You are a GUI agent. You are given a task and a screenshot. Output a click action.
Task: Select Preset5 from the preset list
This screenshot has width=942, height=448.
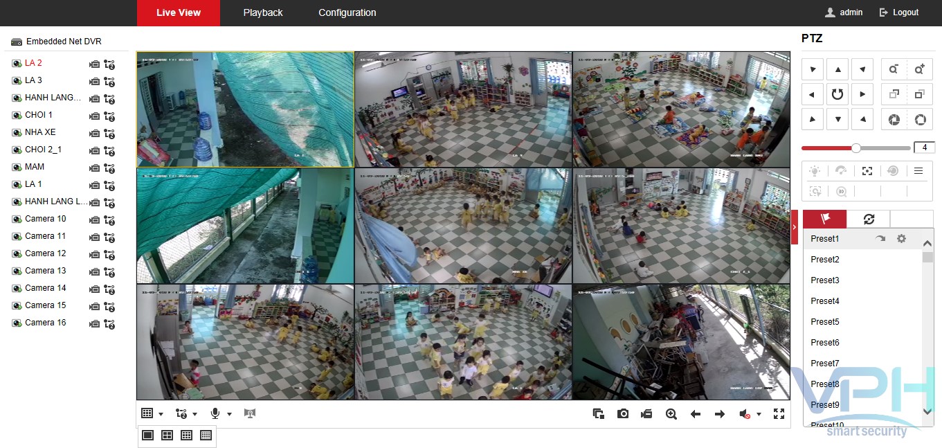coord(825,322)
